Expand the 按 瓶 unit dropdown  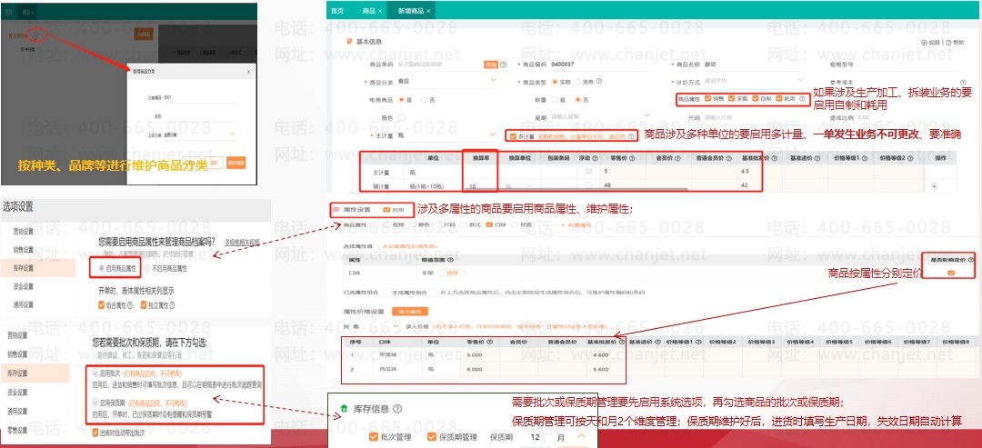tap(396, 326)
